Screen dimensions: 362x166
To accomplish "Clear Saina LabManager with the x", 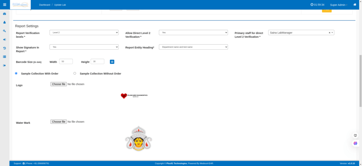I will pyautogui.click(x=329, y=33).
